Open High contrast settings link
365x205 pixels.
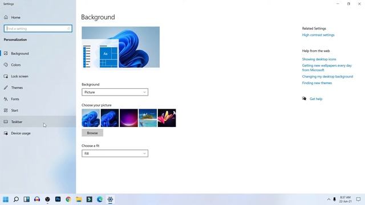pos(318,35)
